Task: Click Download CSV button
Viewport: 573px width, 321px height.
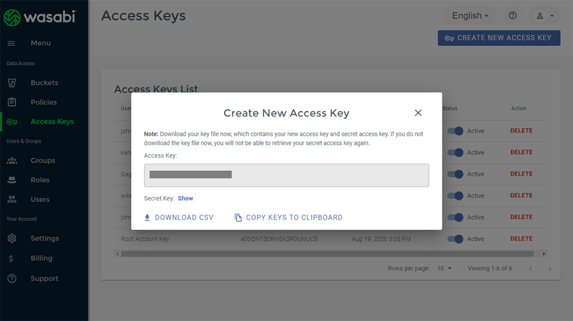Action: click(178, 218)
